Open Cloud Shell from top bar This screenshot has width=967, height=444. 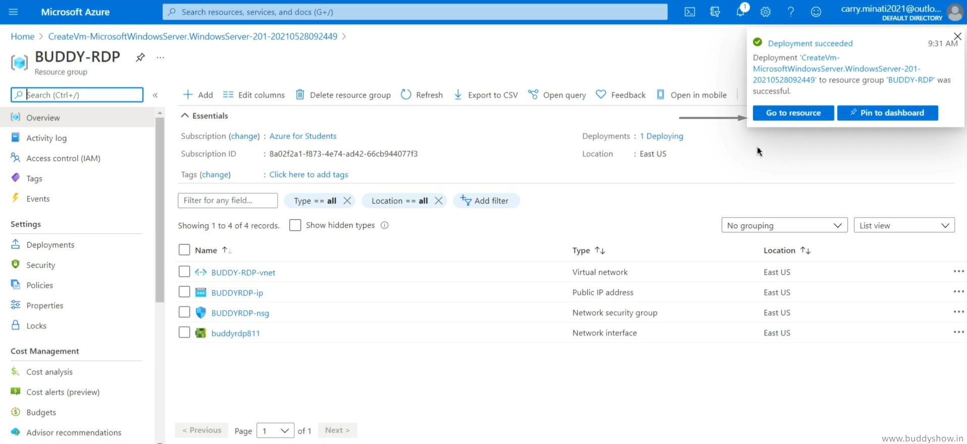tap(690, 12)
